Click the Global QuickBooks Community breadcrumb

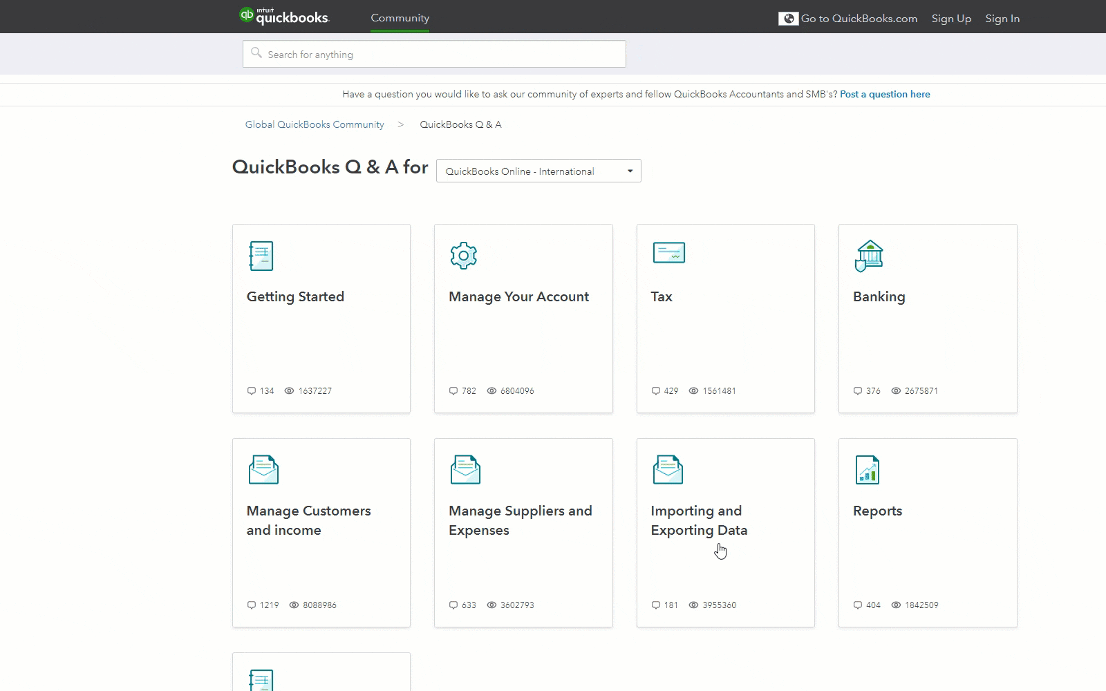[x=315, y=124]
